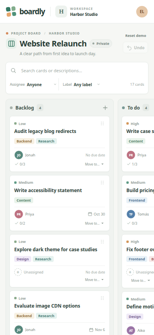Click drag handle on Audit legacy blog redirects
Image resolution: width=154 pixels, height=335 pixels.
click(x=102, y=123)
